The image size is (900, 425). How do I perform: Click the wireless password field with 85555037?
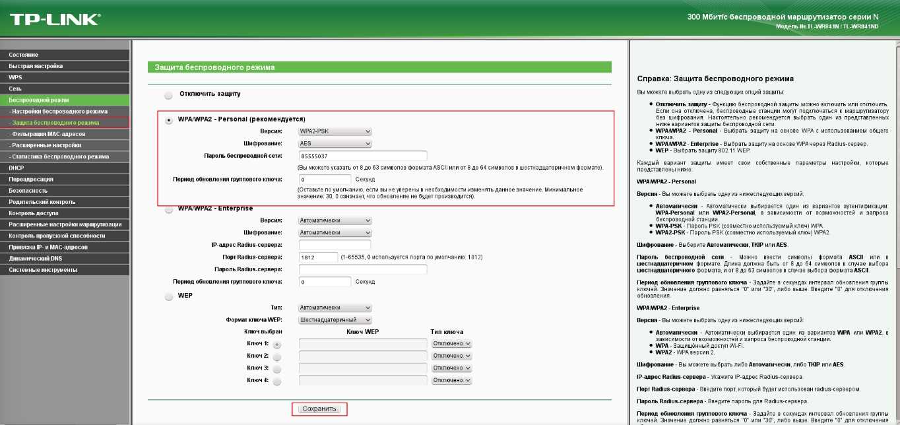(x=363, y=156)
